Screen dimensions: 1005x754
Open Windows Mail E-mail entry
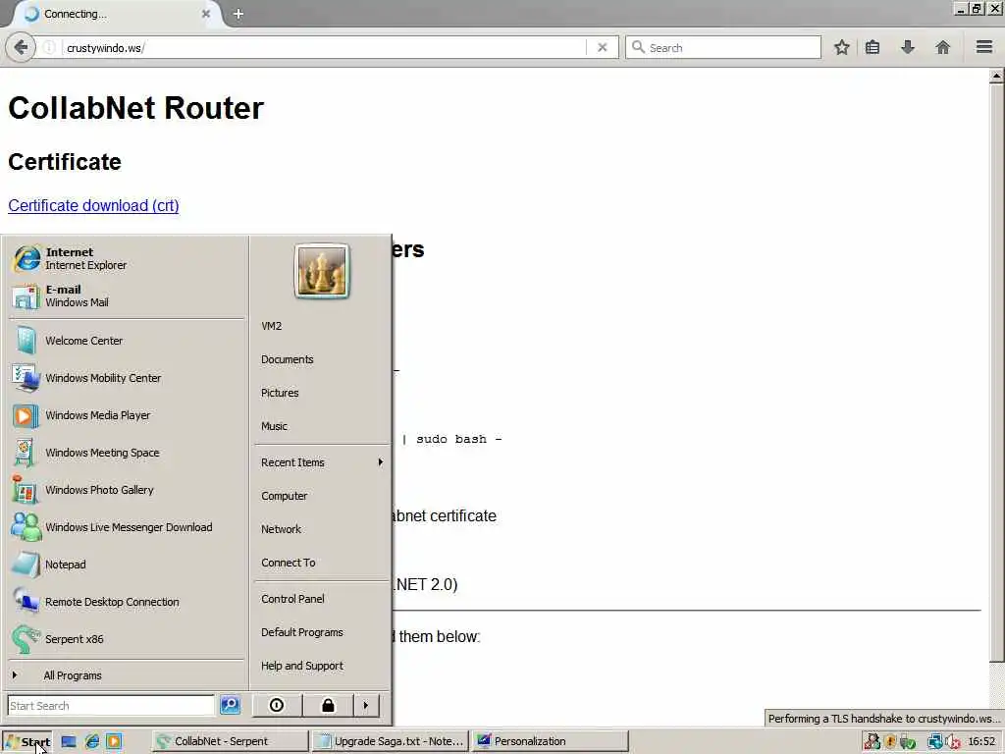coord(127,296)
